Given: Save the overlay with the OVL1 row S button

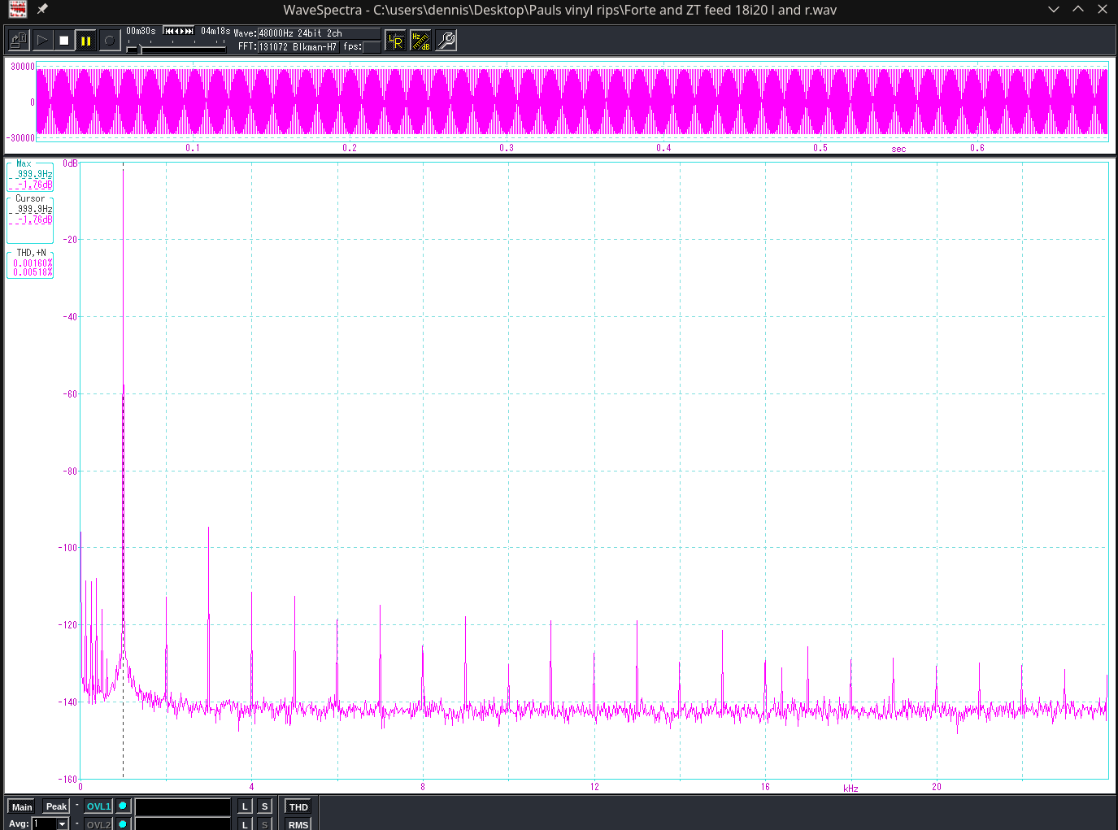Looking at the screenshot, I should 264,806.
